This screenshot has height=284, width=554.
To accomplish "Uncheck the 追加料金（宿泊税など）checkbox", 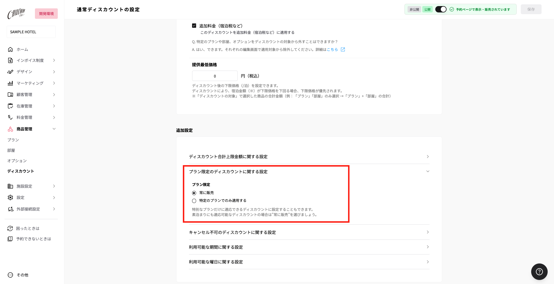I will point(194,26).
